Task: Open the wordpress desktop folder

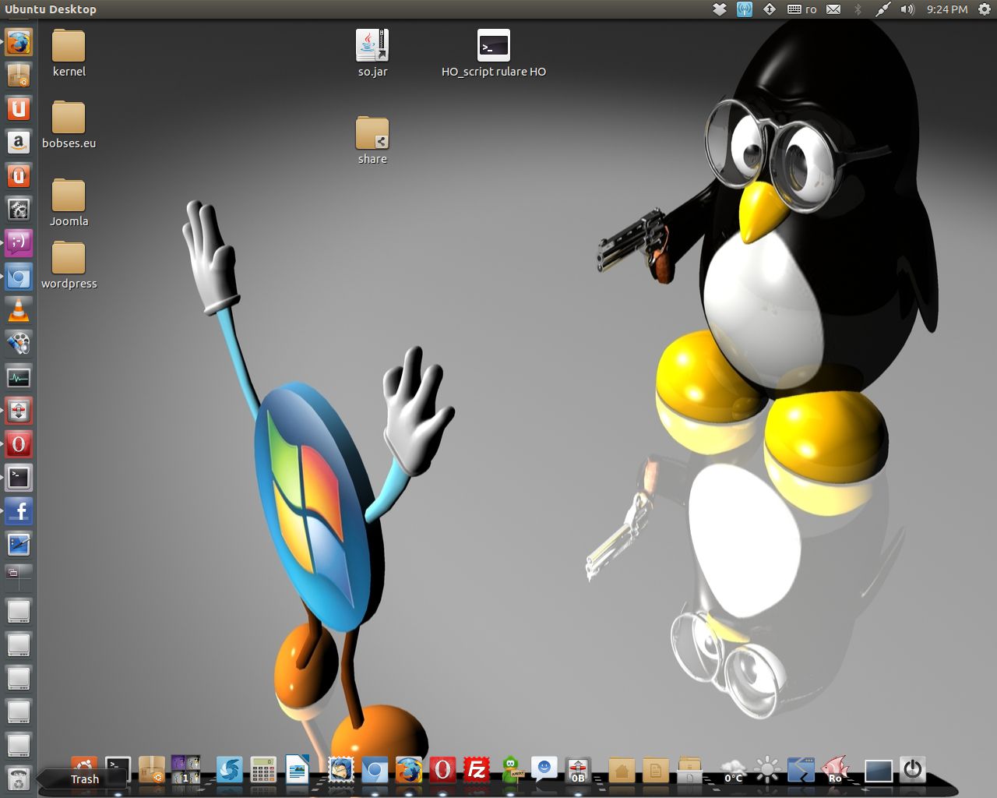Action: click(x=69, y=259)
